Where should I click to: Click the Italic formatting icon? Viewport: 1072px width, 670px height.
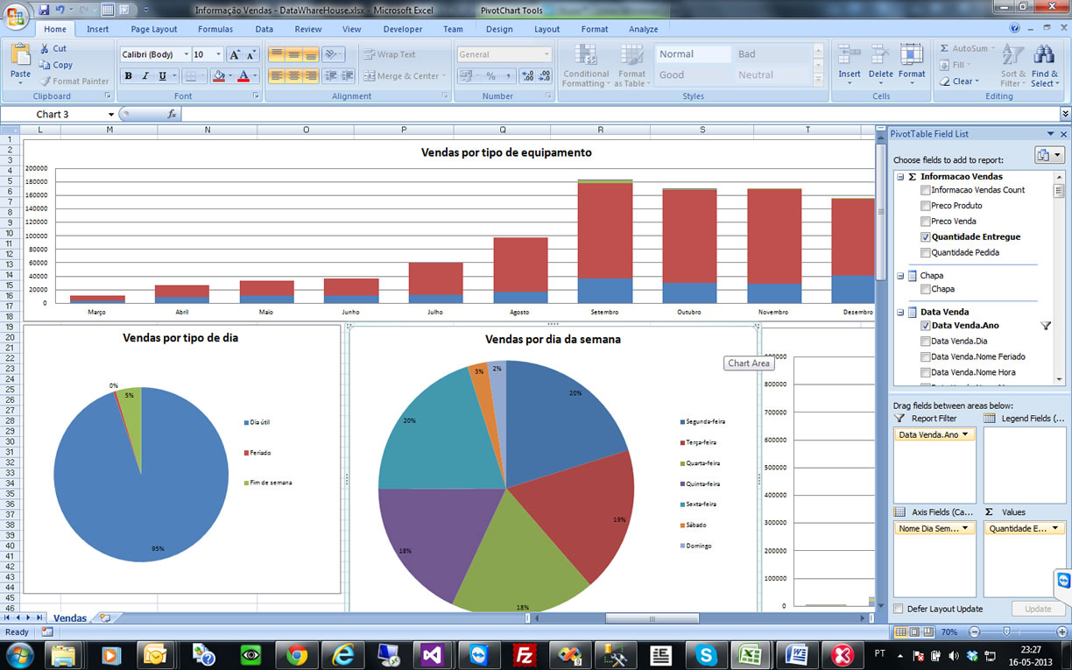[x=145, y=76]
